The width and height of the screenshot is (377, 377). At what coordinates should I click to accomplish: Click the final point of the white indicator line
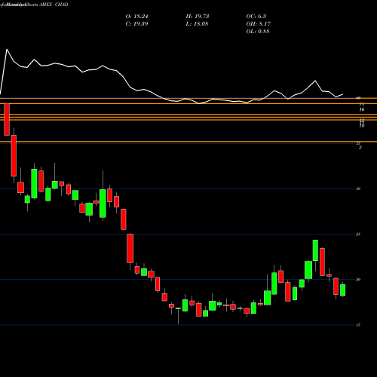(343, 94)
